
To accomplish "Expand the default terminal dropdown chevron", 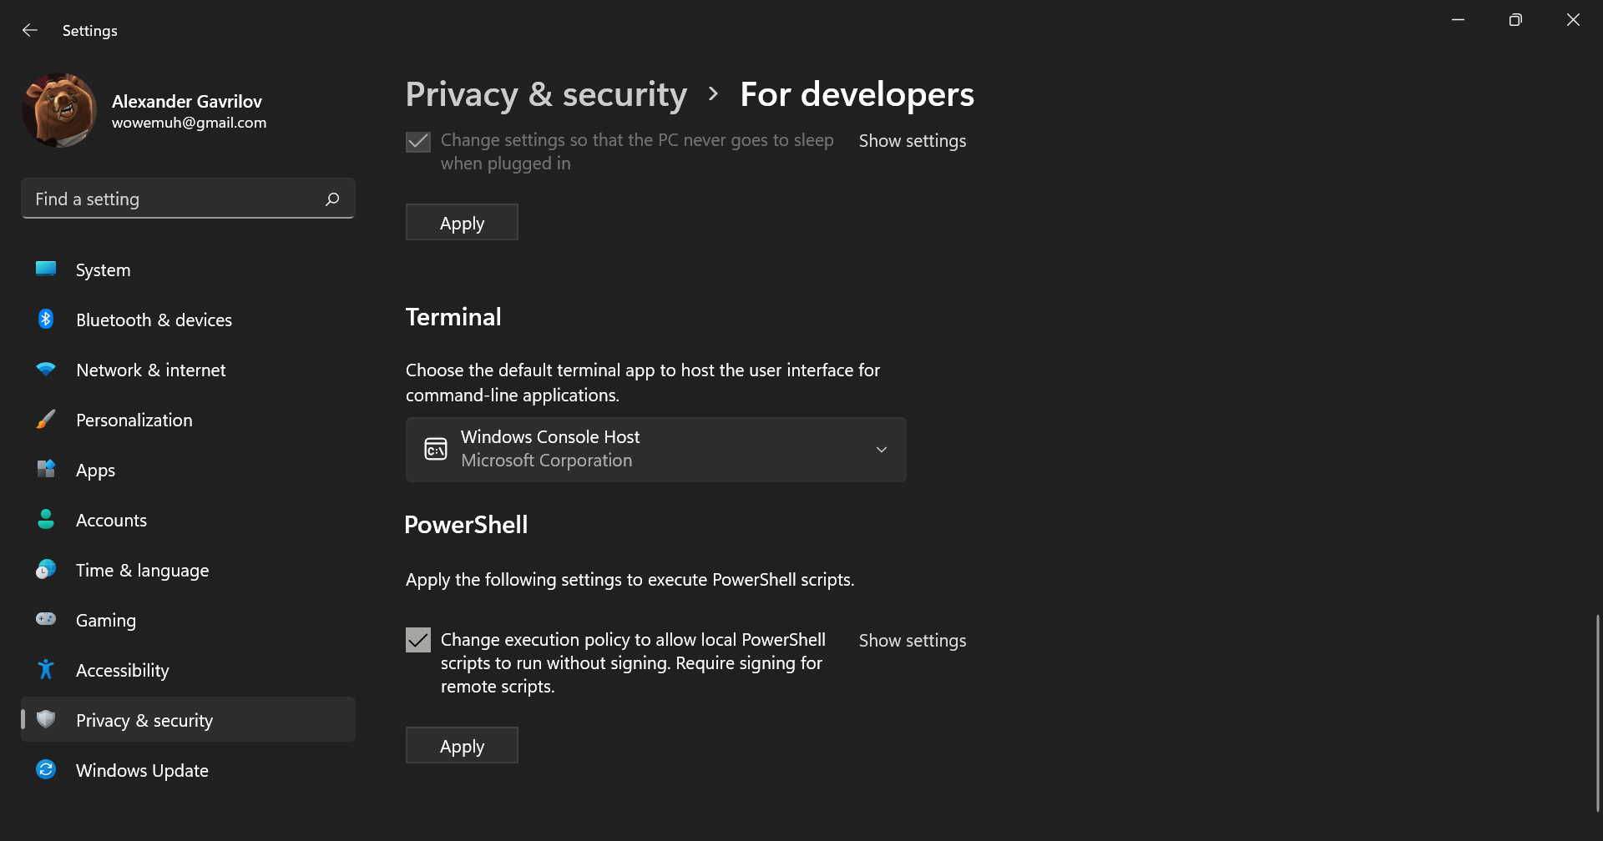I will pyautogui.click(x=882, y=450).
